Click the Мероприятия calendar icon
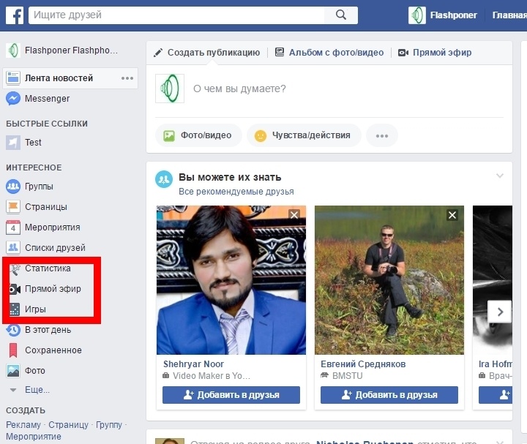527x444 pixels. coord(13,227)
